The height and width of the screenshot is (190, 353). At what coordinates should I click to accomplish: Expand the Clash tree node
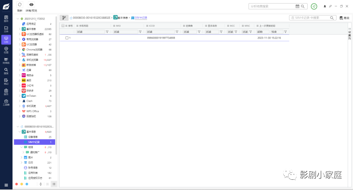(20, 101)
